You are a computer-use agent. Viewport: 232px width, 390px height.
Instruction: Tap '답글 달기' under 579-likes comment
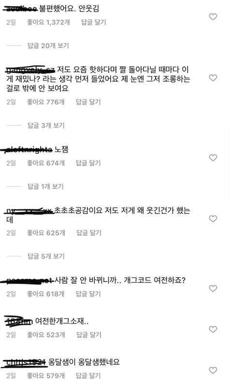pos(88,375)
